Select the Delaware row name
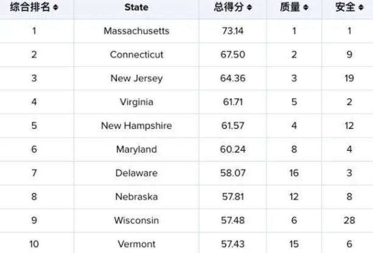The width and height of the screenshot is (373, 253). (x=136, y=173)
